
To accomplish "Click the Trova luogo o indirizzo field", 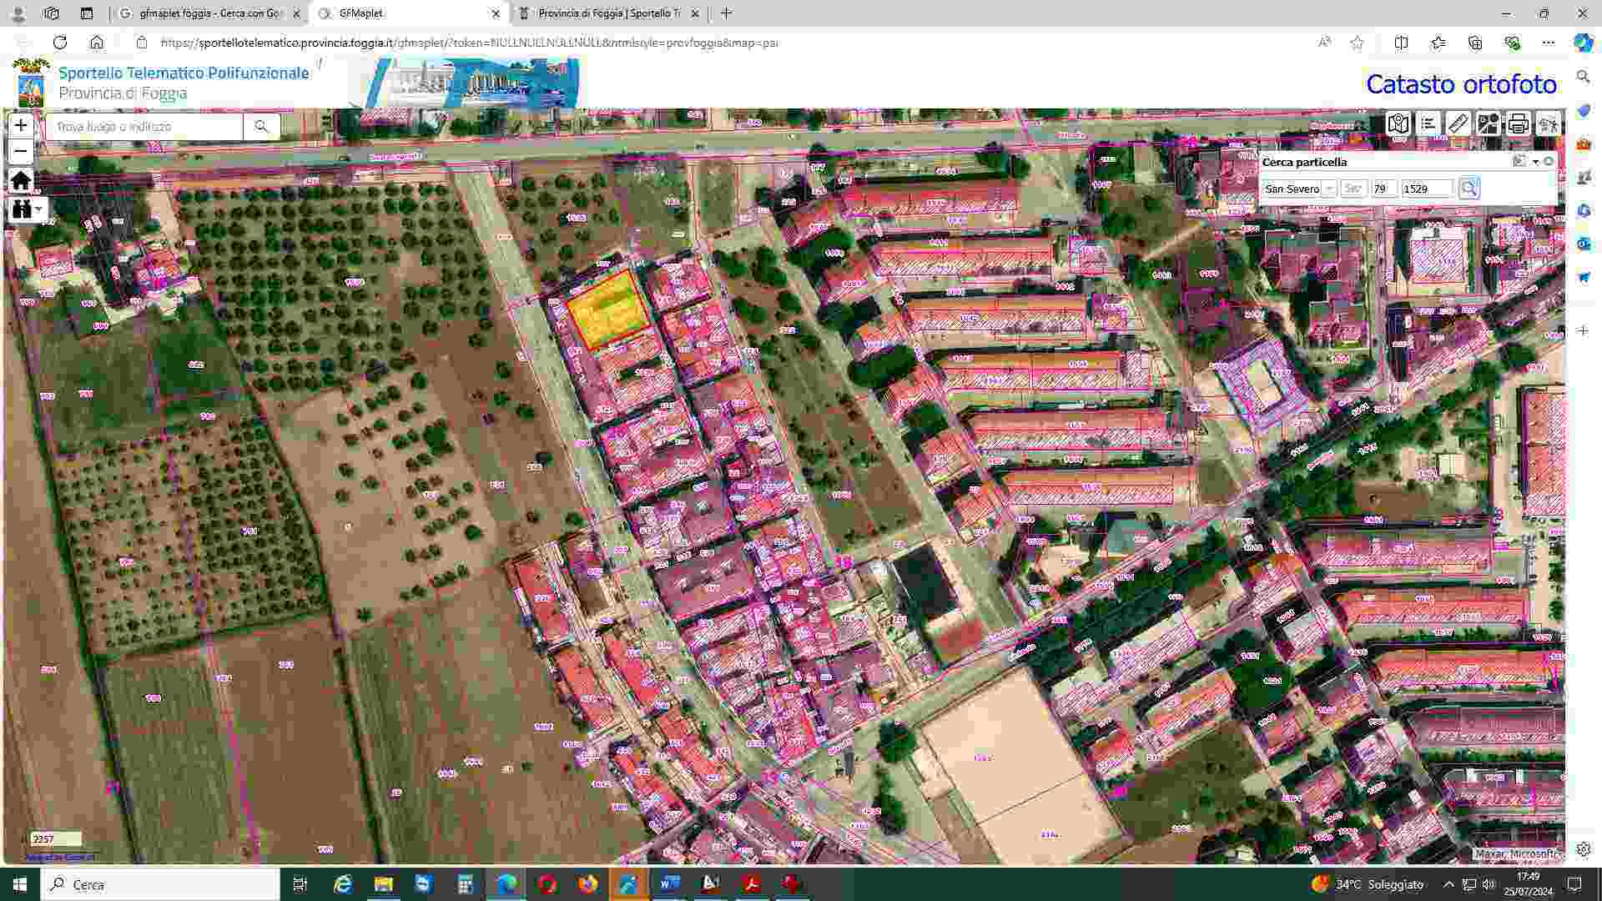I will (x=144, y=127).
